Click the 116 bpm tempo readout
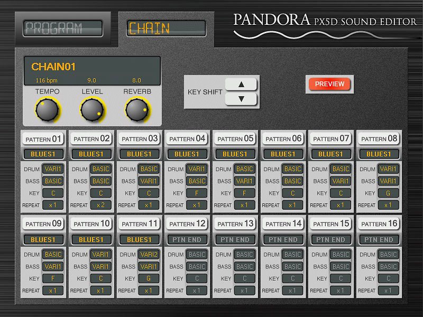 (x=47, y=80)
